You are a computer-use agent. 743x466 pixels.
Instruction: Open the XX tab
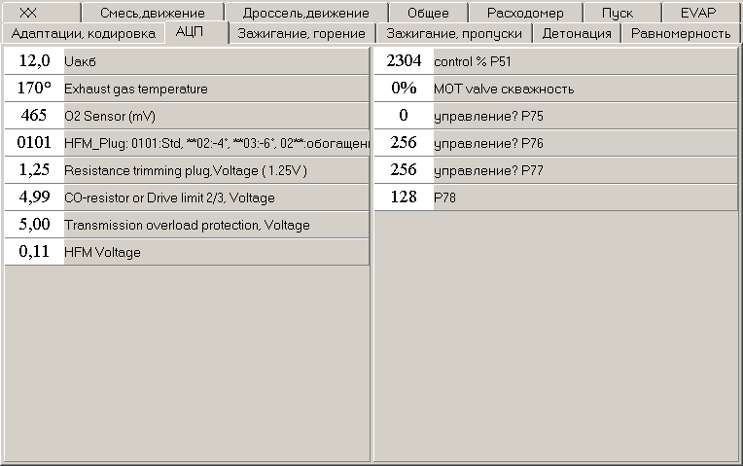(x=41, y=13)
